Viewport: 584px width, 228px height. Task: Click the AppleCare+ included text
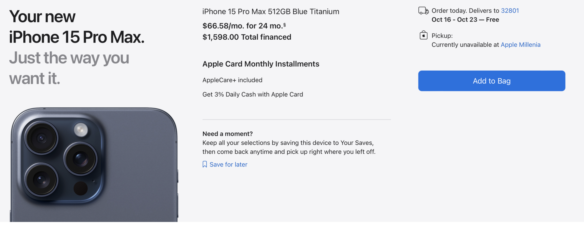pyautogui.click(x=232, y=80)
